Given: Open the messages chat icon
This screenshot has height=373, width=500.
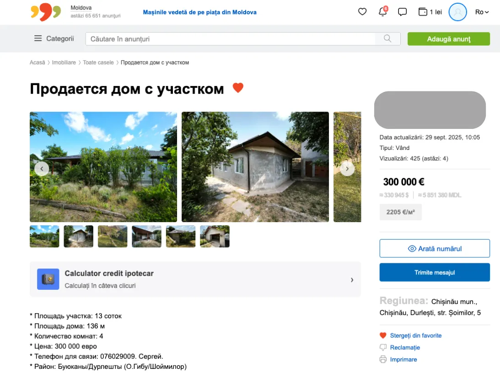Looking at the screenshot, I should point(403,12).
